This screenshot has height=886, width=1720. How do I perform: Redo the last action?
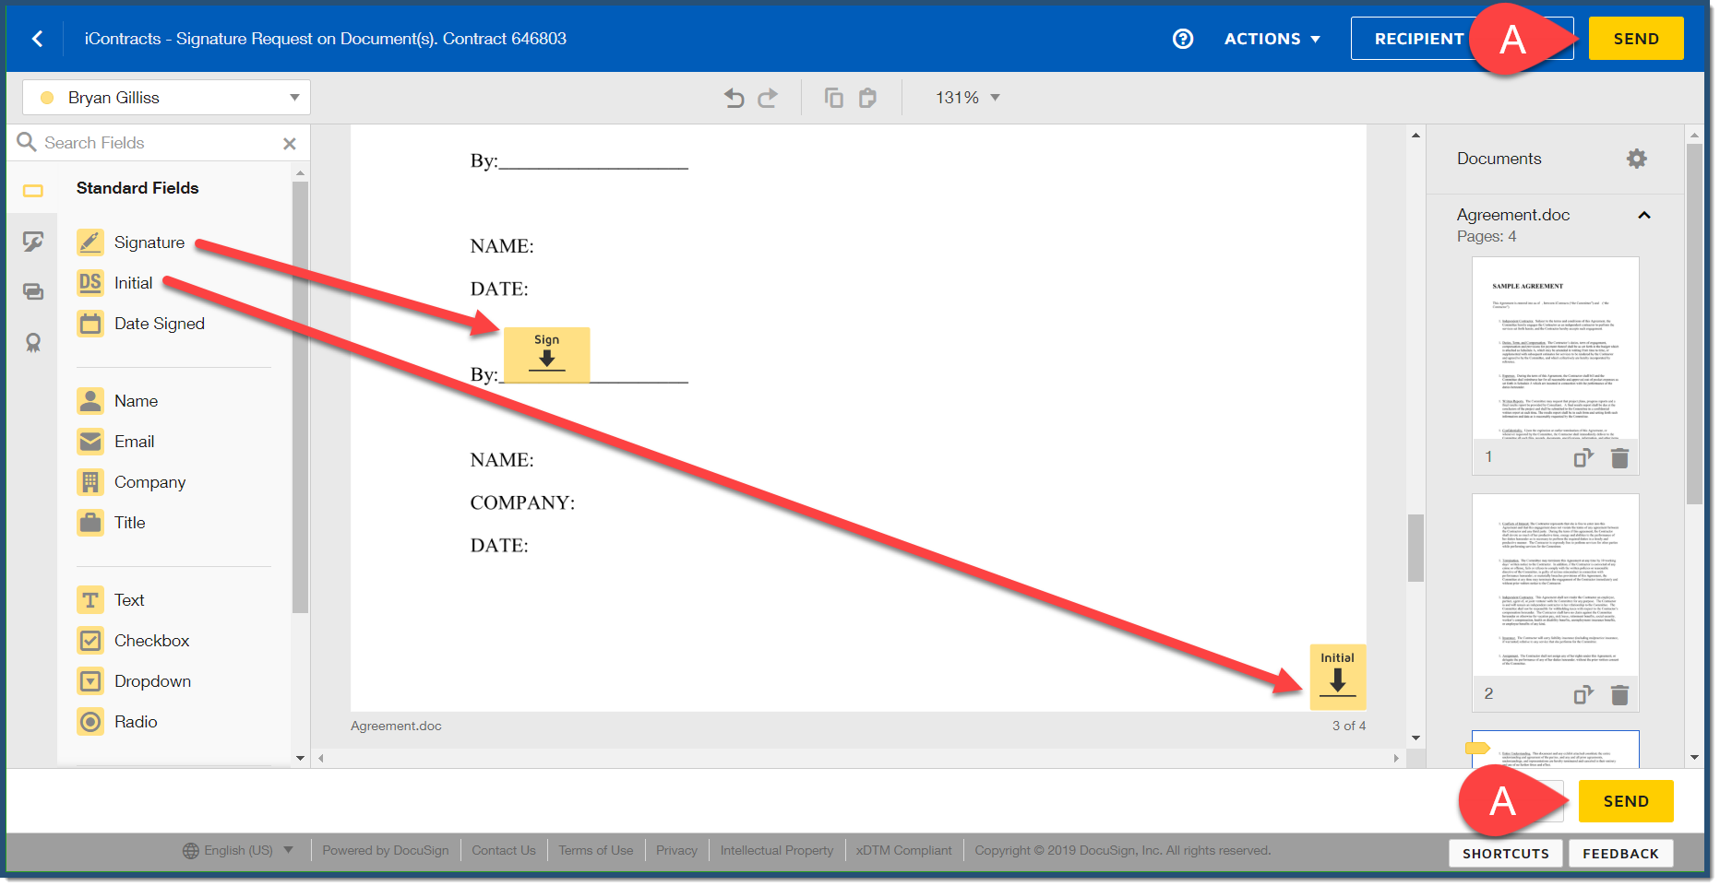[768, 98]
